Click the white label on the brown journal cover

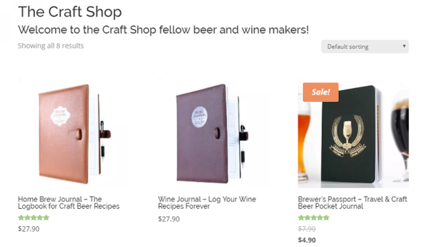coord(60,116)
